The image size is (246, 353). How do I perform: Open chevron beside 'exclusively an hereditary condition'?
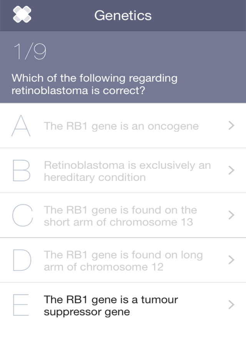pos(231,170)
